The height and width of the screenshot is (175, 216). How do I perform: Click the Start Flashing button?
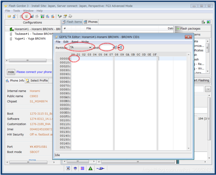pos(202,80)
